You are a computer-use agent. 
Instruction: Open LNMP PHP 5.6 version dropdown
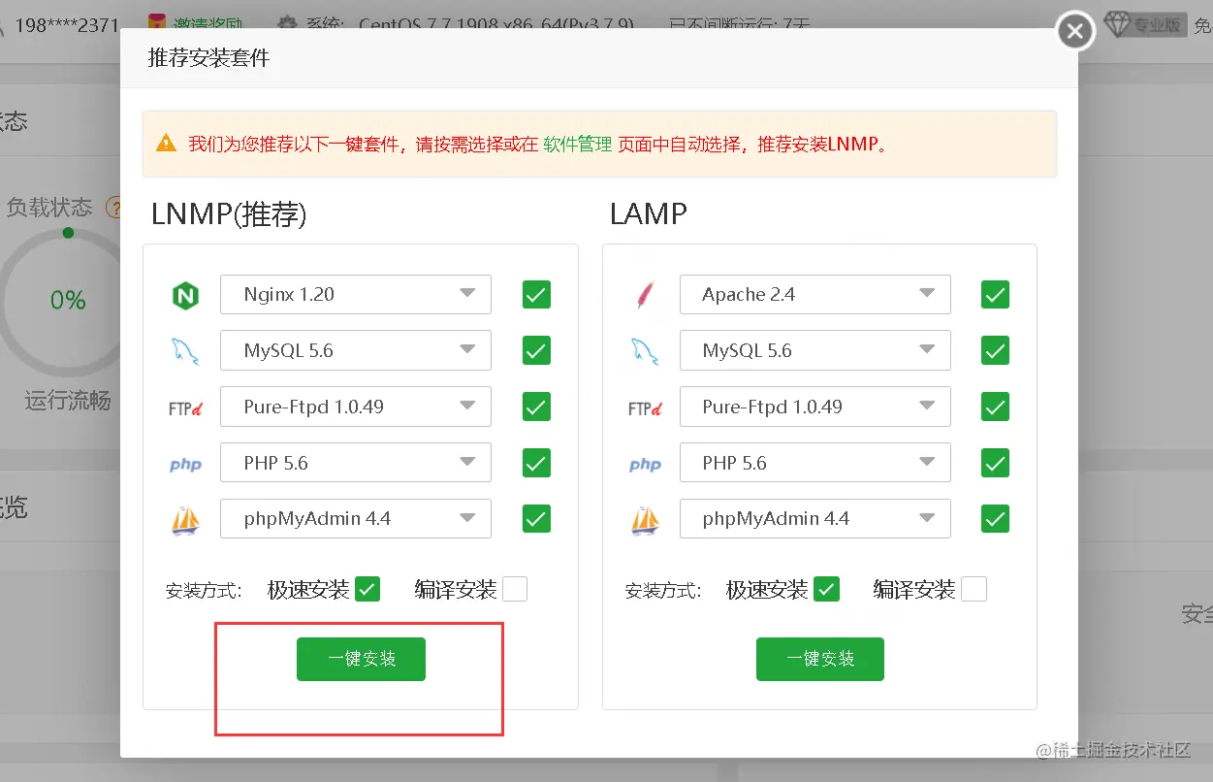click(x=356, y=464)
